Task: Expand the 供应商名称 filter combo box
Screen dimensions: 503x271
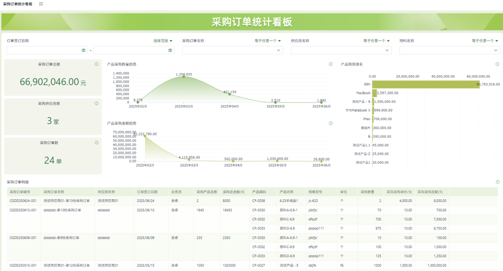Action: click(x=341, y=50)
